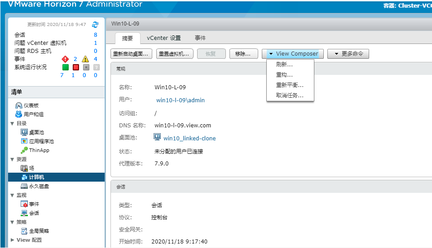This screenshot has height=248, width=432.
Task: Click the yellow warning events icon
Action: pos(85,59)
